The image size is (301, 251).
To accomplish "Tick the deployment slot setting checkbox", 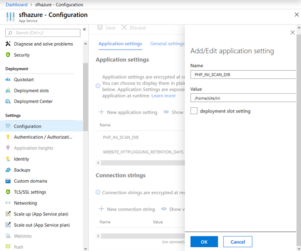I will coord(194,111).
